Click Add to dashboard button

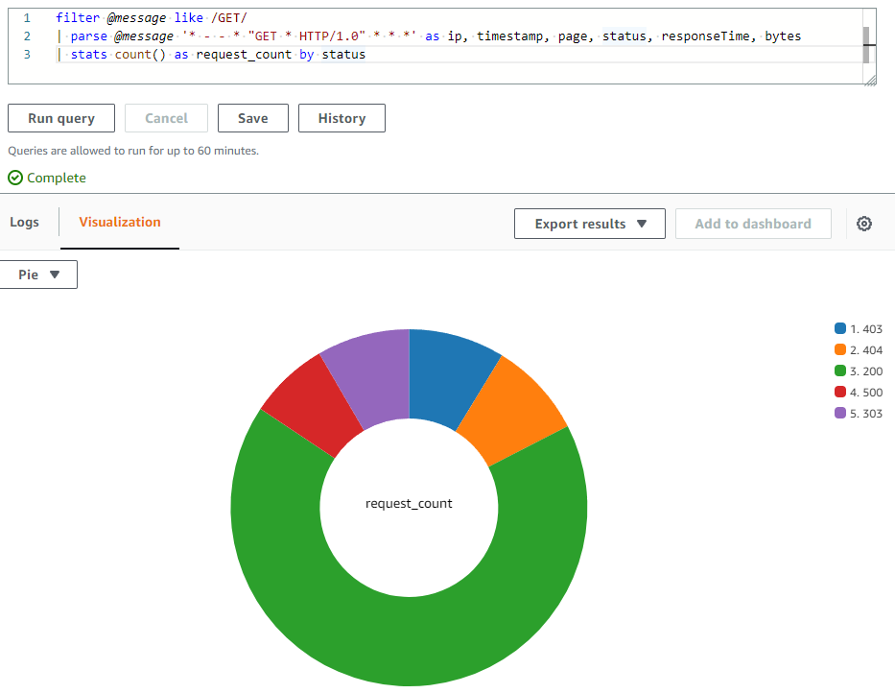(753, 224)
